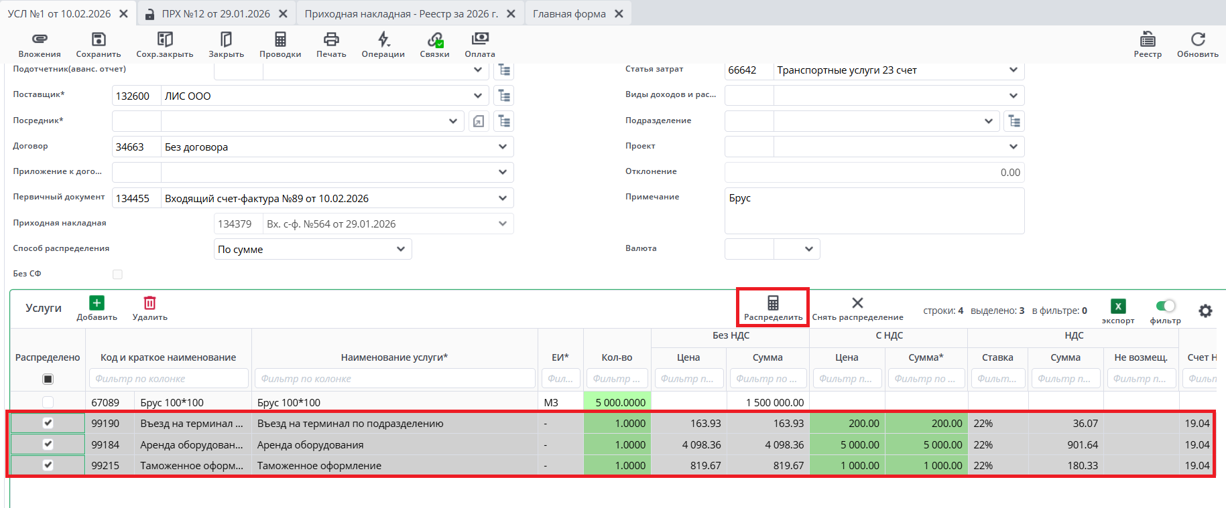Export the table to Excel
This screenshot has height=508, width=1226.
1118,307
